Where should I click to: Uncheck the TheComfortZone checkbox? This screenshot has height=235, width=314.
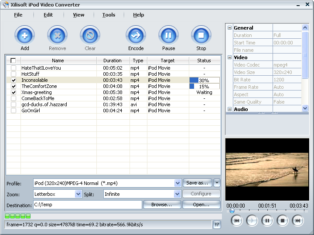tap(14, 86)
